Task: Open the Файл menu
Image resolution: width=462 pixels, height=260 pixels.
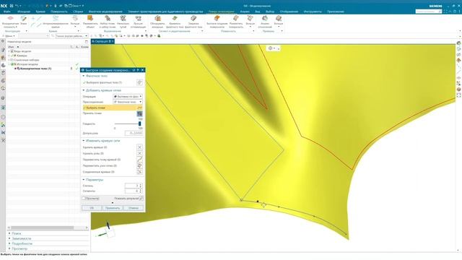Action: pos(7,12)
